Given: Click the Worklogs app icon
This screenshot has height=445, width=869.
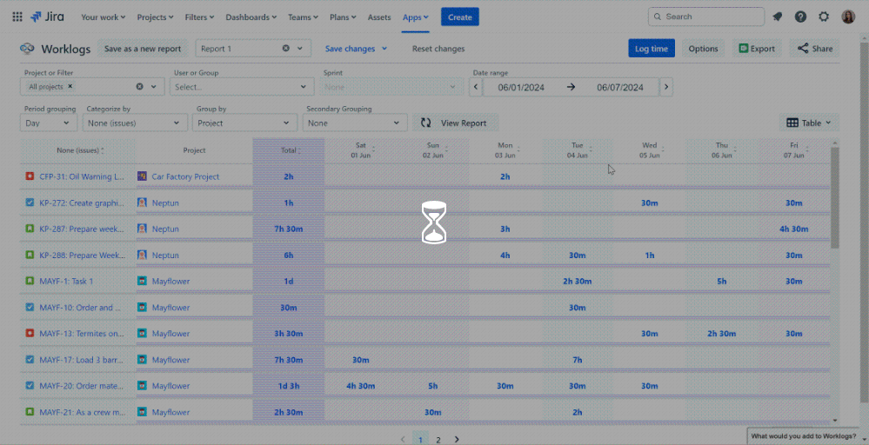Looking at the screenshot, I should (27, 49).
